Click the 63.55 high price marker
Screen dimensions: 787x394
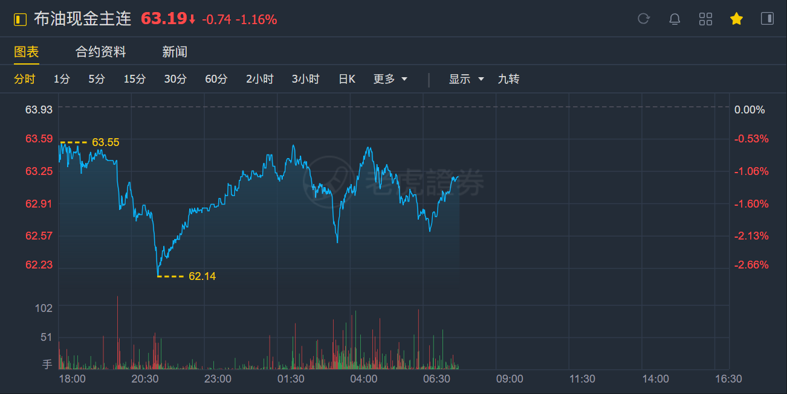pos(105,142)
